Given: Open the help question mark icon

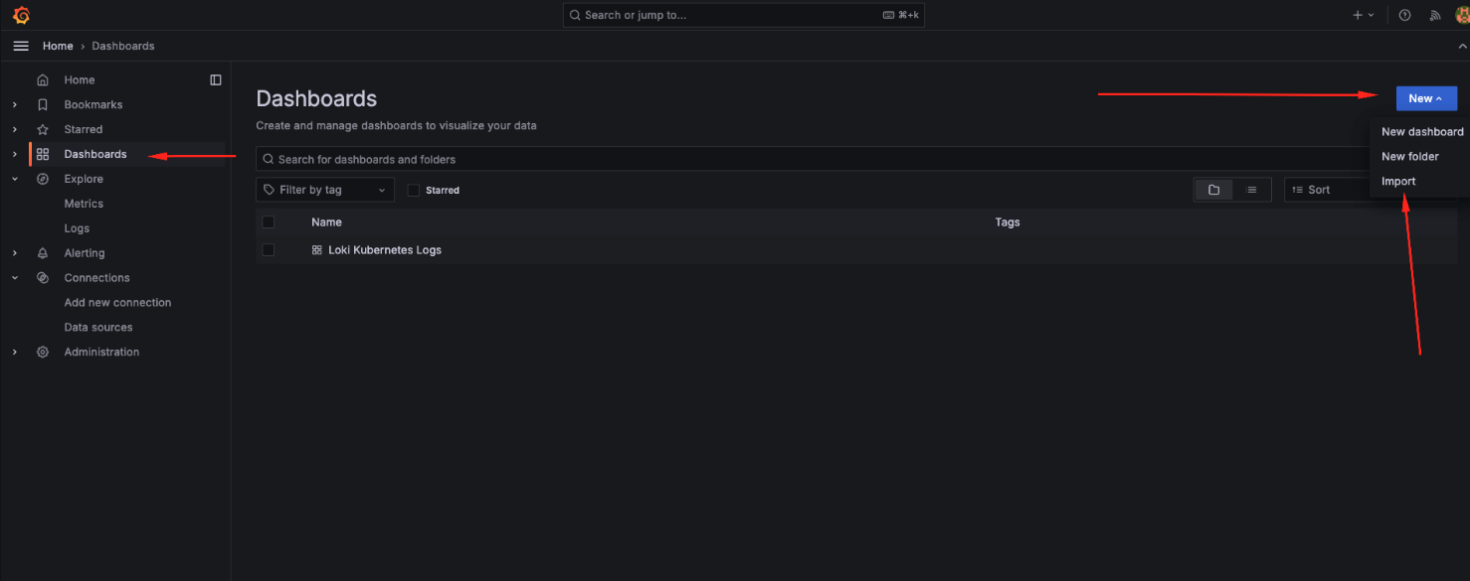Looking at the screenshot, I should point(1404,15).
